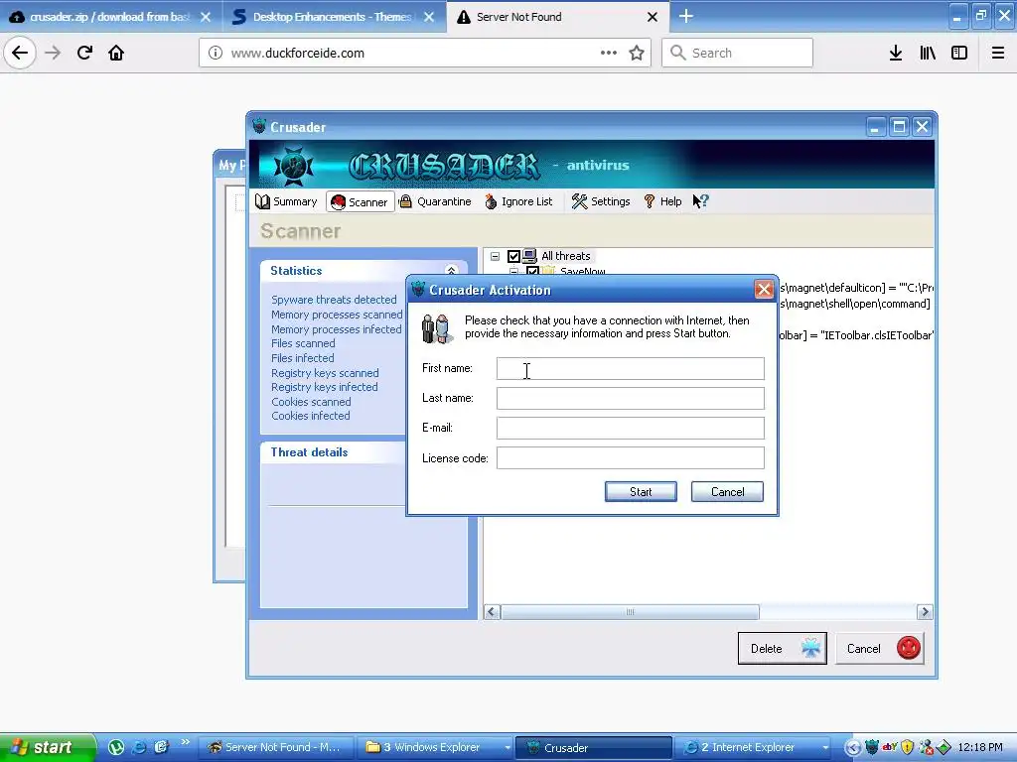The image size is (1017, 762).
Task: Collapse the All threats tree node
Action: point(495,256)
